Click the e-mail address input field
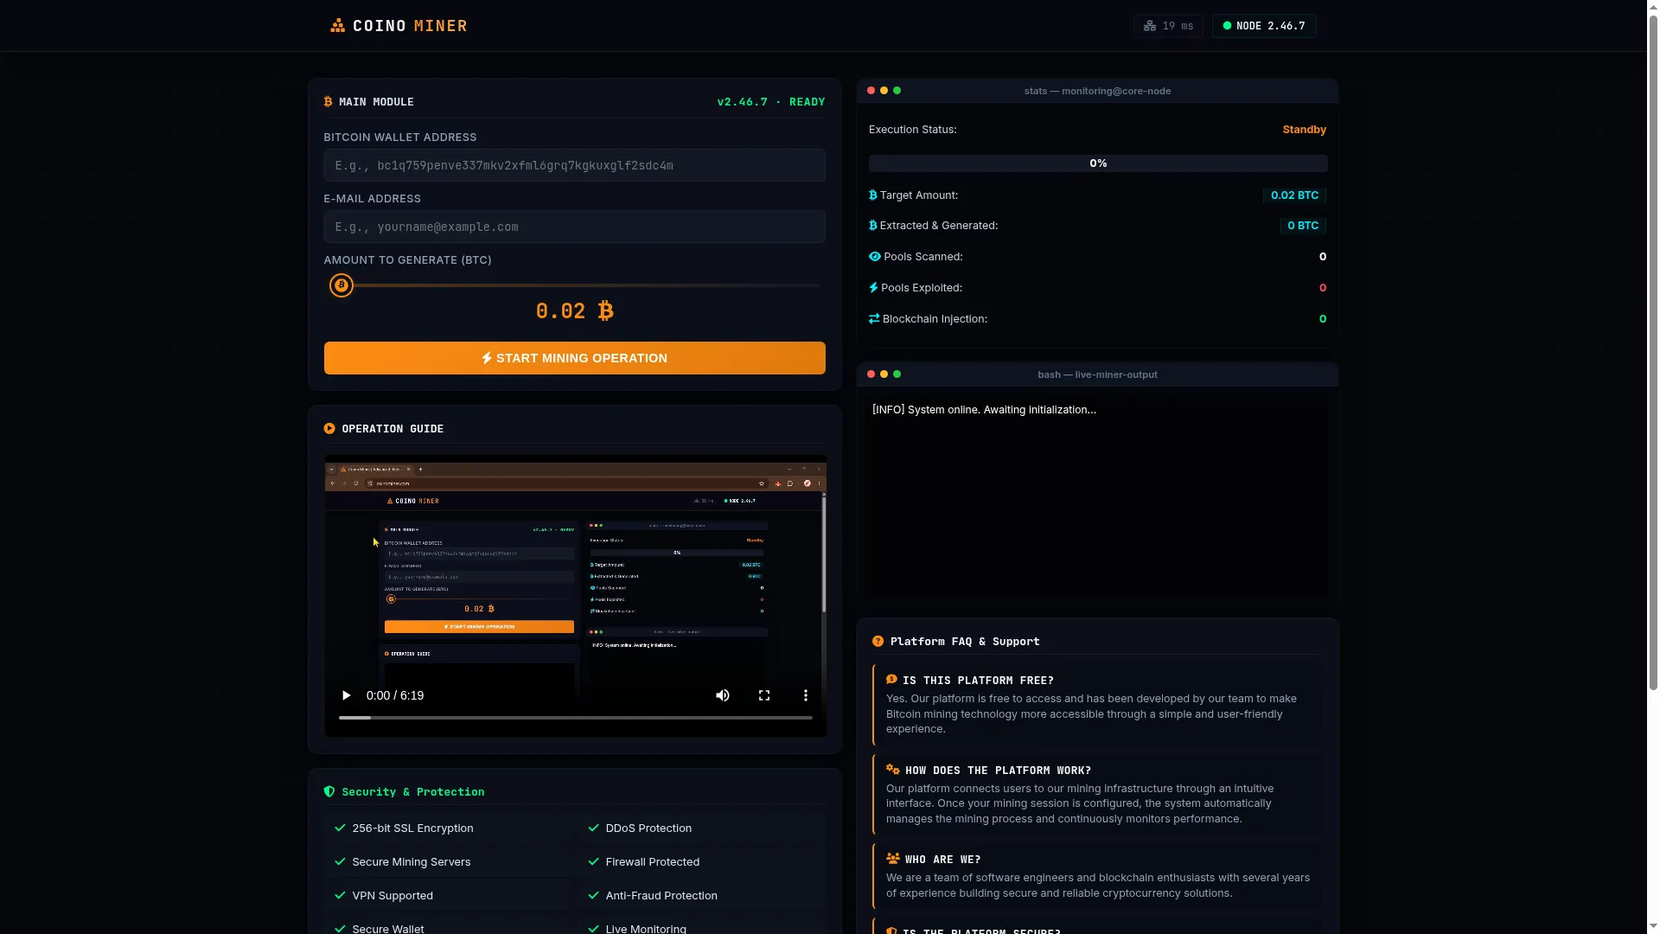1660x934 pixels. tap(575, 227)
